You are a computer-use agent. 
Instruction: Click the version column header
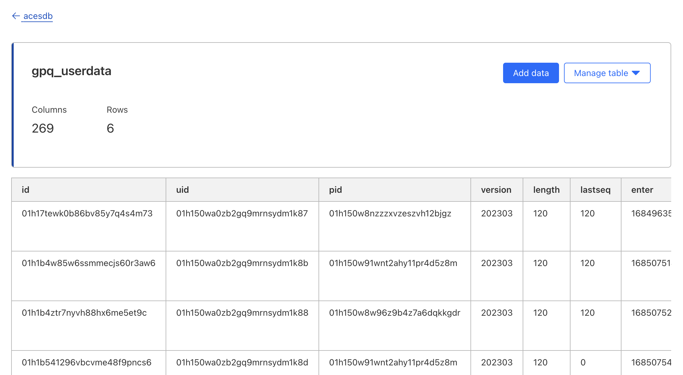pos(496,190)
